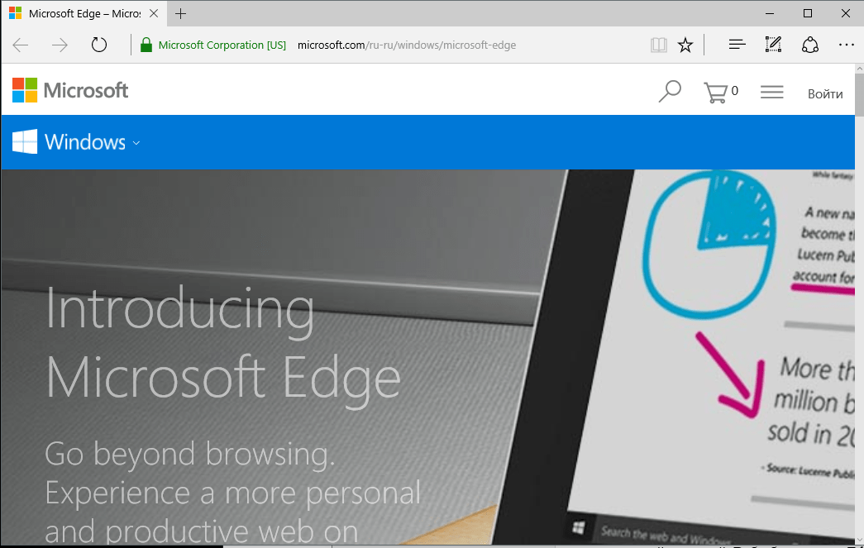Click the 'Go beyond browsing.' text
864x548 pixels.
(x=189, y=454)
